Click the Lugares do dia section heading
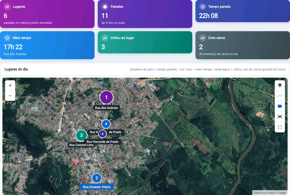The height and width of the screenshot is (195, 290). [x=16, y=69]
